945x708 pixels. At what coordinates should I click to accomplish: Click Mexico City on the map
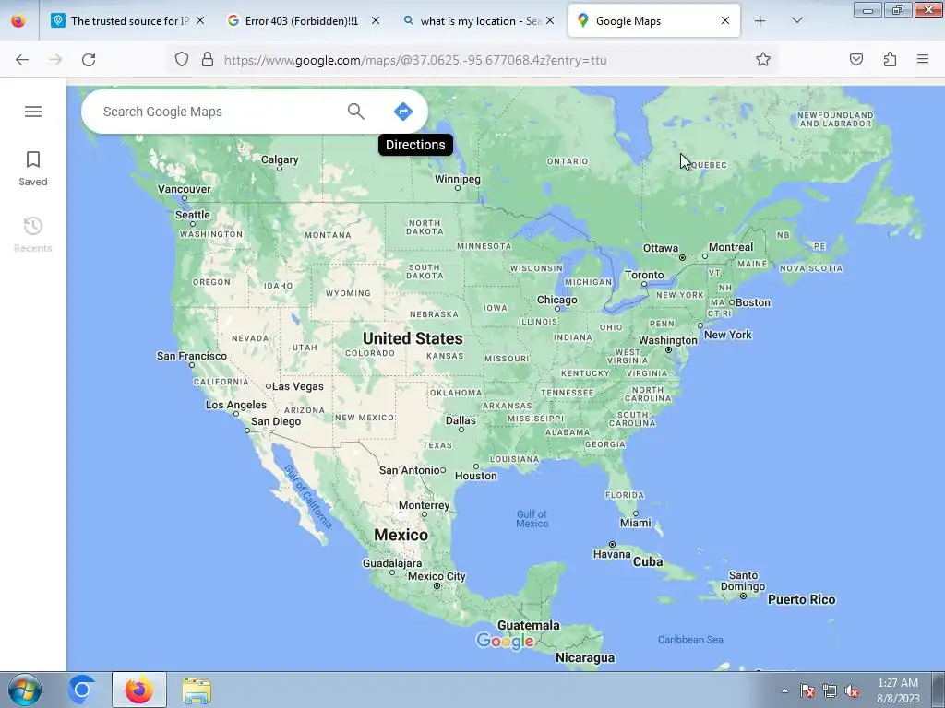437,576
